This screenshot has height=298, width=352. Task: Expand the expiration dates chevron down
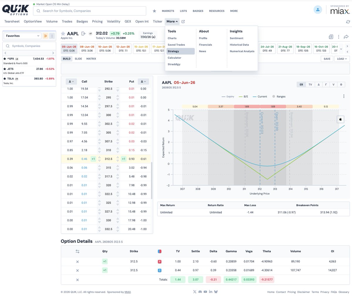point(341,49)
